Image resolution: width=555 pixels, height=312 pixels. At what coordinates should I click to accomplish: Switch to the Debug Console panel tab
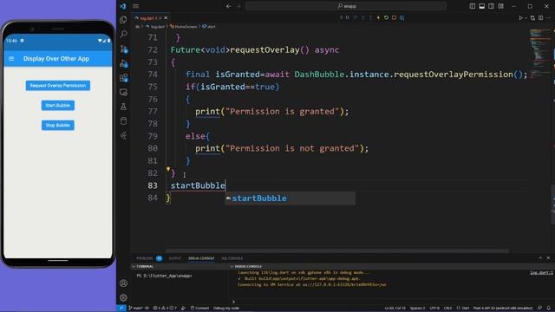click(201, 258)
